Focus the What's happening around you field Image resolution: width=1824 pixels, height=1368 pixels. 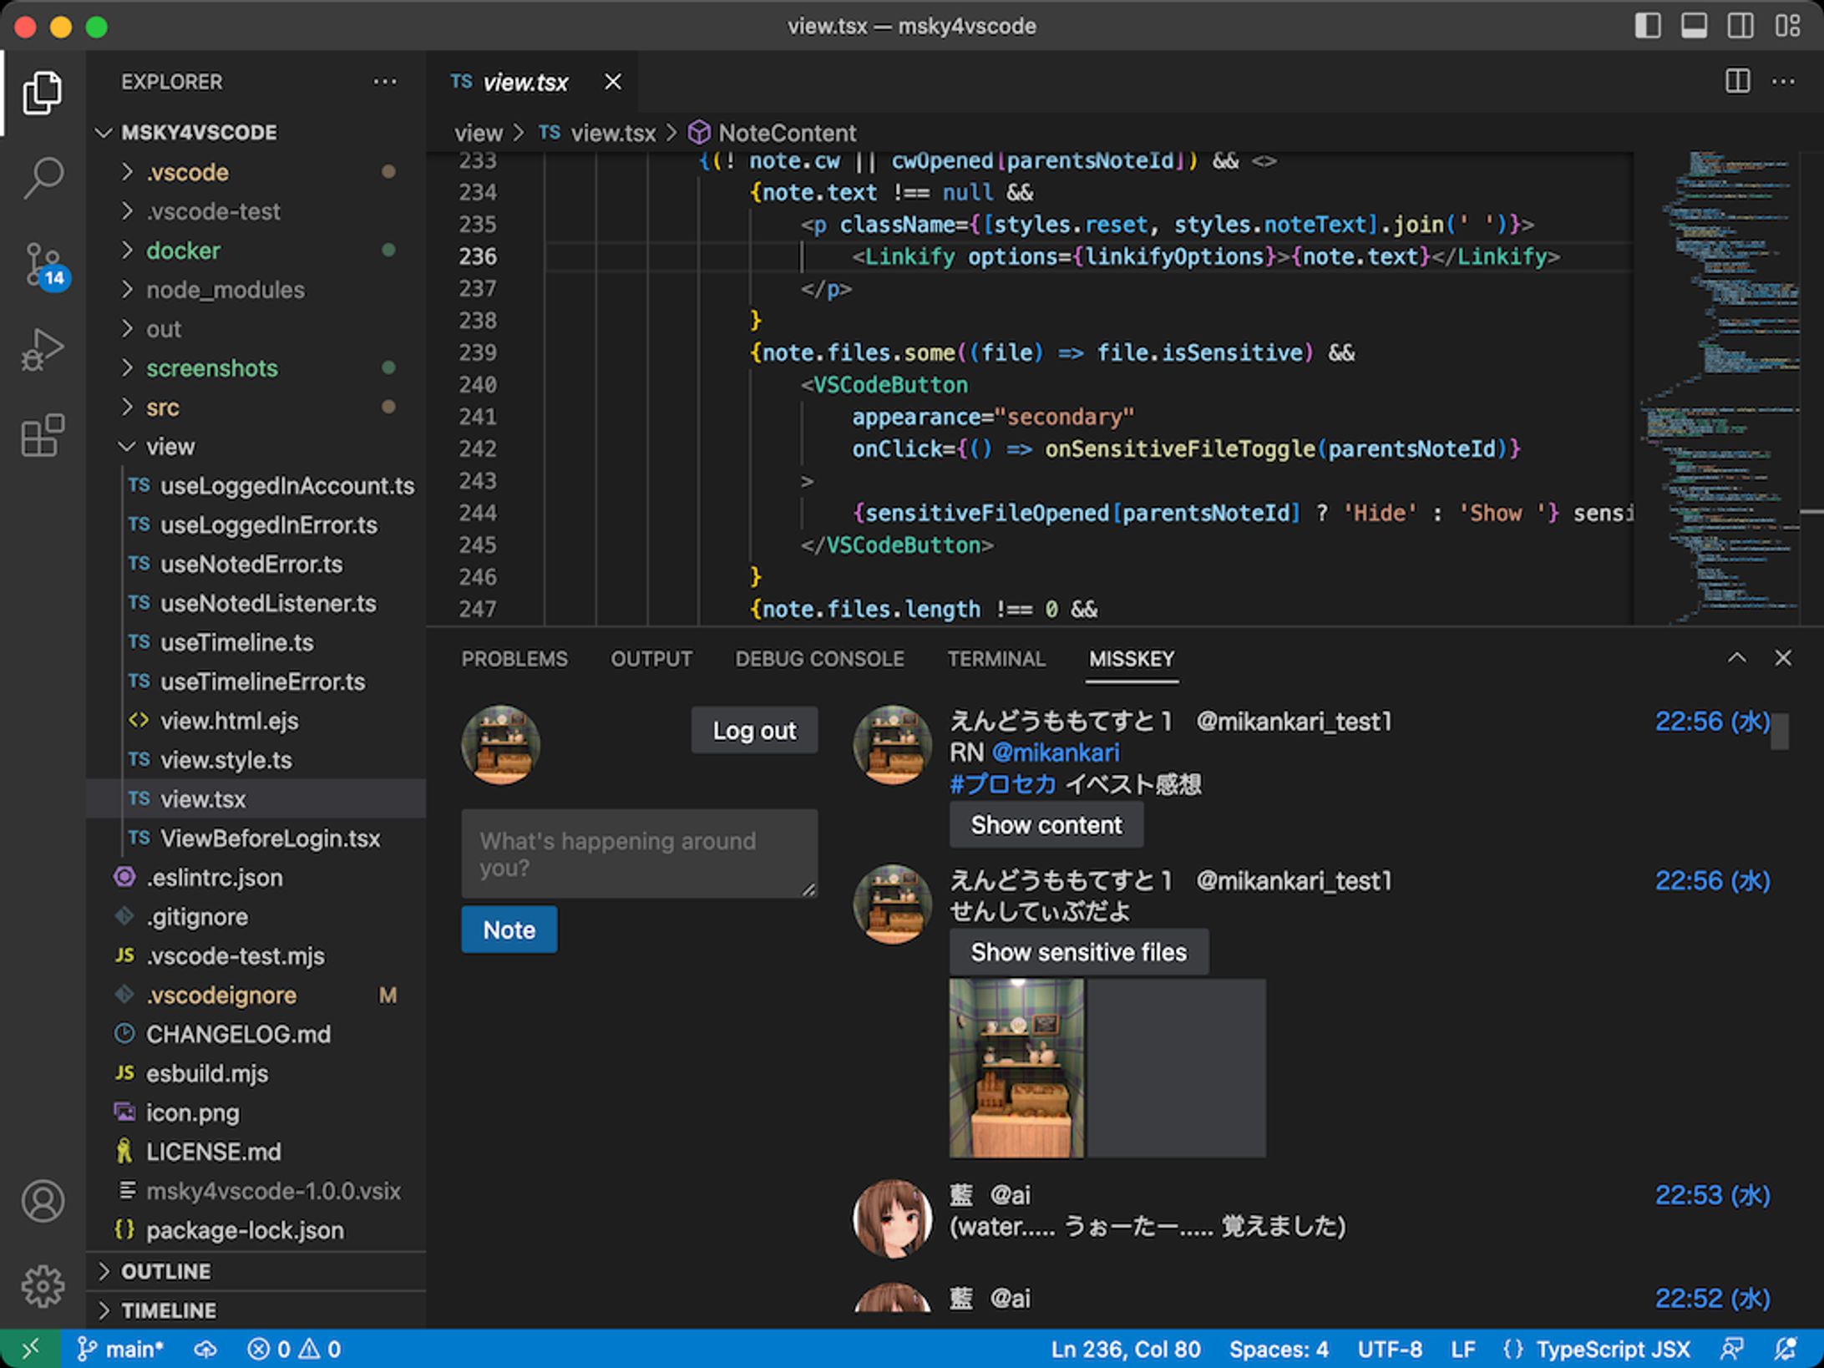click(639, 854)
